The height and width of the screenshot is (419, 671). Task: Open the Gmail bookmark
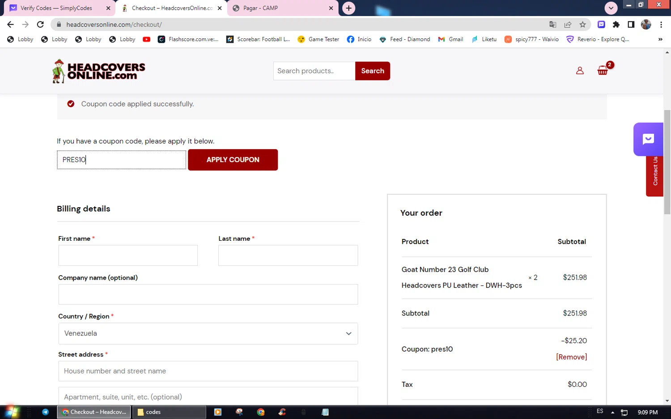(450, 39)
